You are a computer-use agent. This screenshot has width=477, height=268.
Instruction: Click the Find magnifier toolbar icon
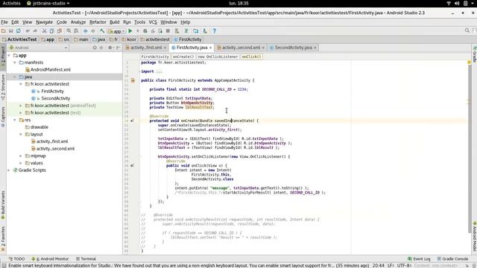click(69, 31)
